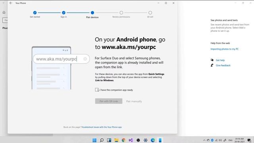Open network status tray icon
Screen dimensions: 254x143
[x=216, y=140]
